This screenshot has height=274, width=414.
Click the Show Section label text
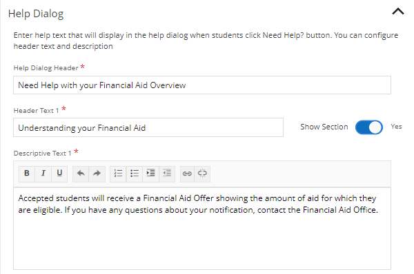pyautogui.click(x=324, y=127)
